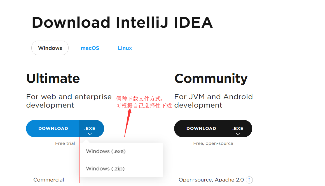Choose Windows (.exe) from the dropdown menu

coord(121,151)
